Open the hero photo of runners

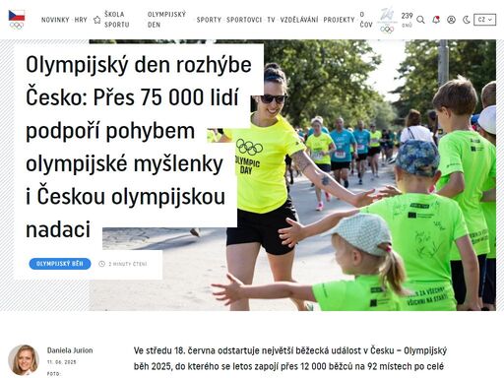coord(361,175)
